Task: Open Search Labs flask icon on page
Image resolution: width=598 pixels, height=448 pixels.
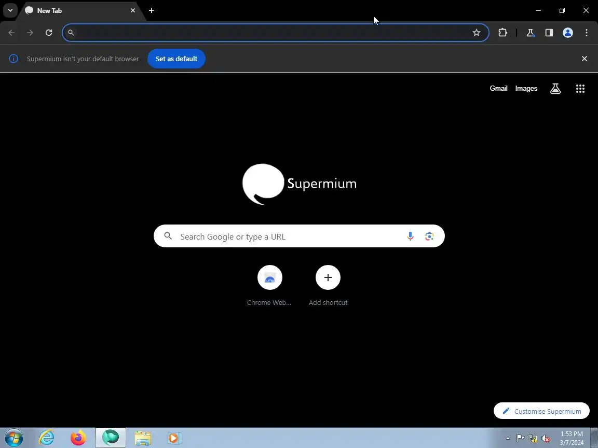Action: [555, 89]
